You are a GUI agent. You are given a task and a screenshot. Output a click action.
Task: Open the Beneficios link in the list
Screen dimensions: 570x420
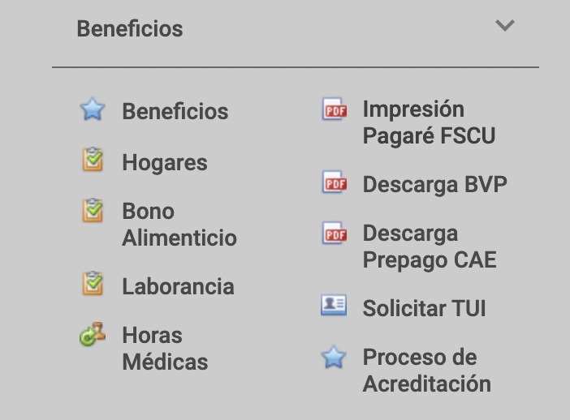coord(175,112)
